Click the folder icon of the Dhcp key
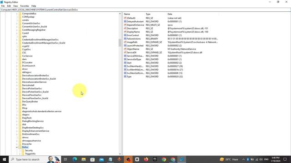This screenshot has width=291, height=163. [20, 108]
